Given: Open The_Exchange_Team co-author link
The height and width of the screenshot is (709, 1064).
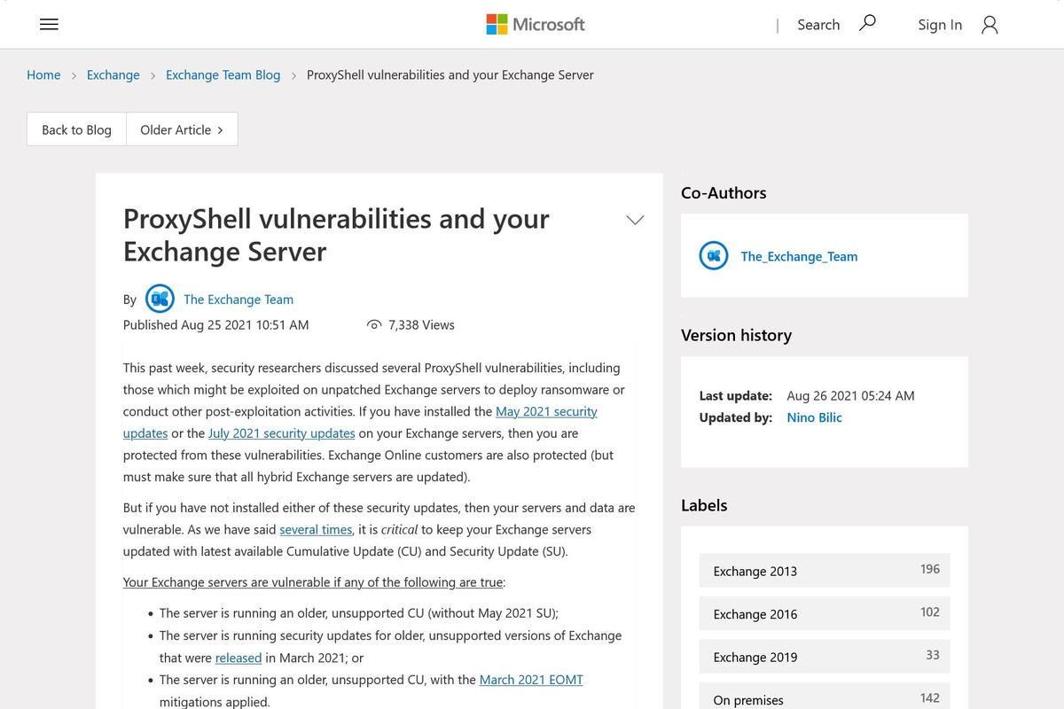Looking at the screenshot, I should click(799, 256).
